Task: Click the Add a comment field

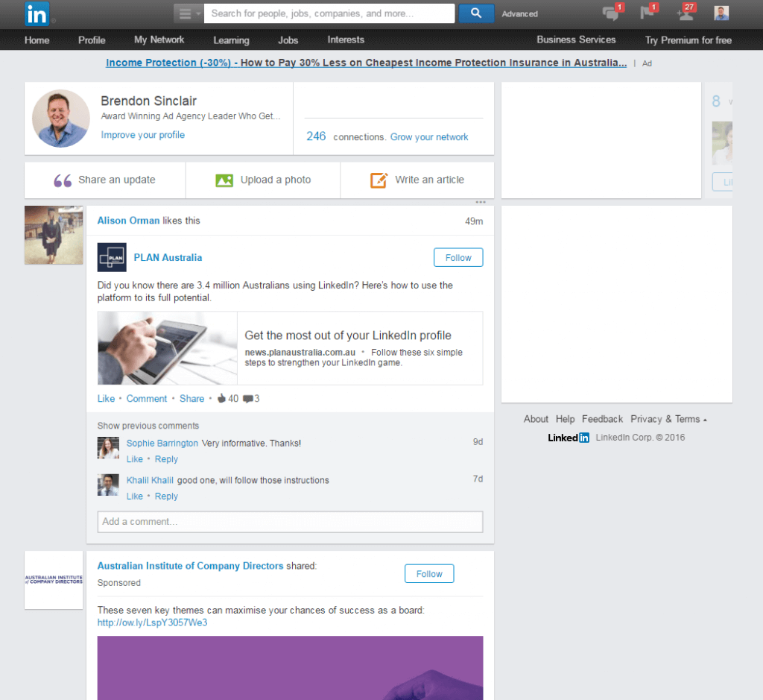Action: click(x=290, y=522)
